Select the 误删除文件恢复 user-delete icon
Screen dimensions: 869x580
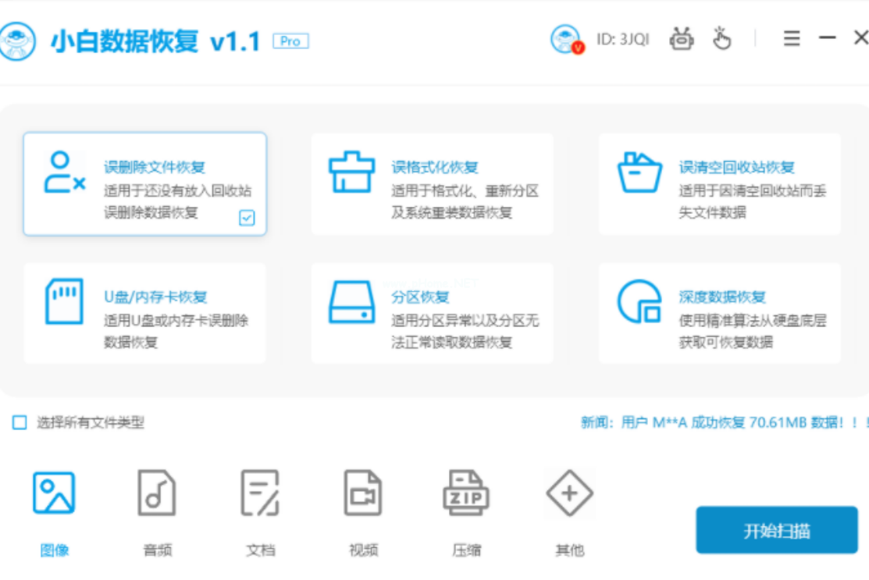64,173
